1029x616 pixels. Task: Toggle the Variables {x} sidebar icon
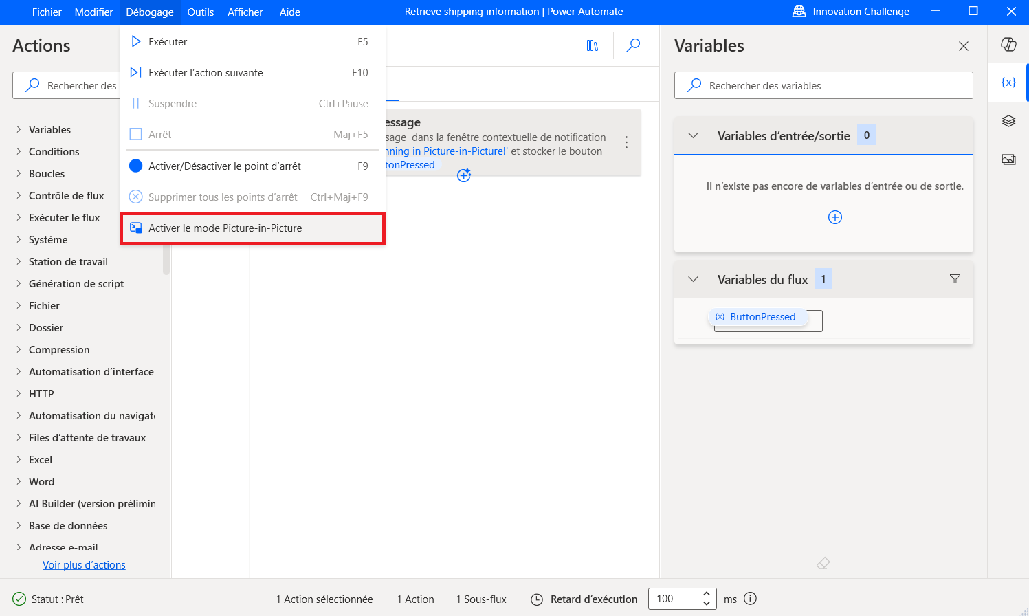(1008, 82)
